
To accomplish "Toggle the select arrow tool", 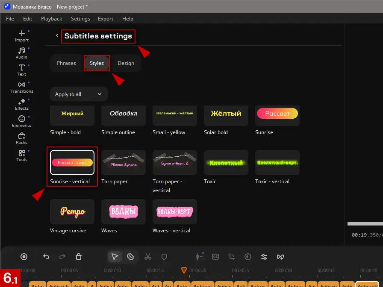I will [115, 257].
